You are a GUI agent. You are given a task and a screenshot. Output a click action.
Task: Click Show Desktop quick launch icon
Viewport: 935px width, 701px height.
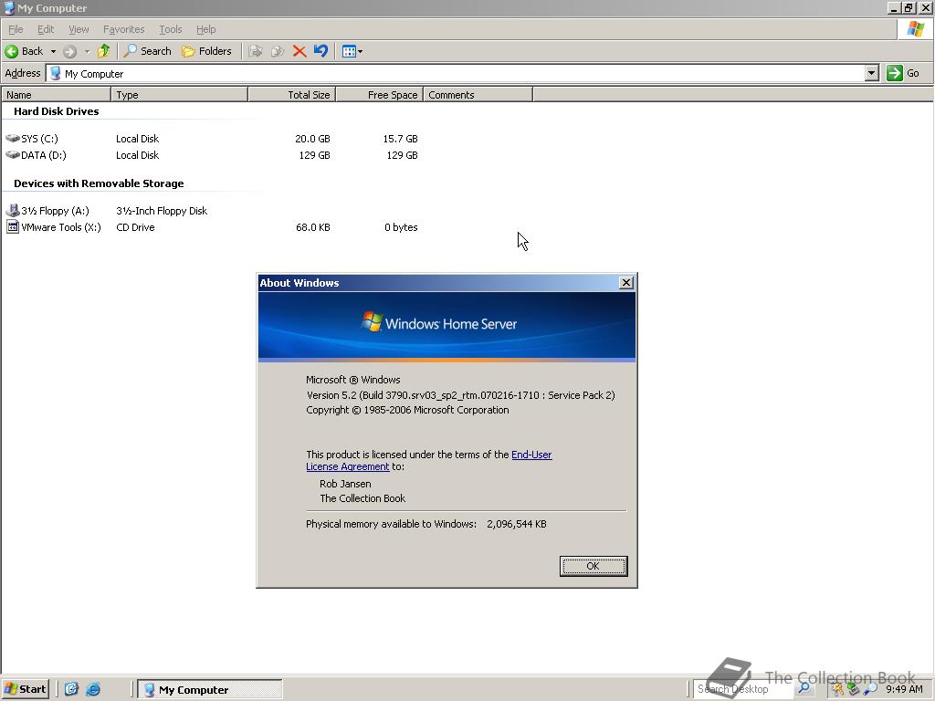(71, 689)
